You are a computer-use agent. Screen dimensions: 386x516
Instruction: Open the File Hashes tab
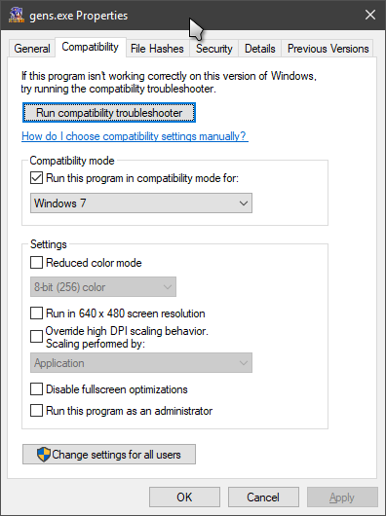click(157, 49)
